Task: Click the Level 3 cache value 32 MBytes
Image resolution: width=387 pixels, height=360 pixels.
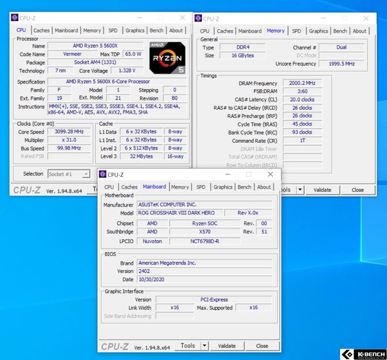Action: [x=141, y=156]
